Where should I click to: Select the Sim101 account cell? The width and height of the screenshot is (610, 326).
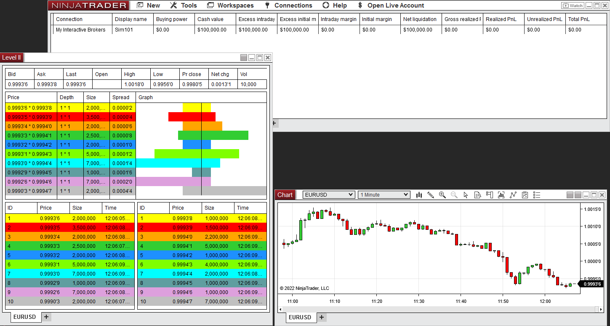click(133, 30)
